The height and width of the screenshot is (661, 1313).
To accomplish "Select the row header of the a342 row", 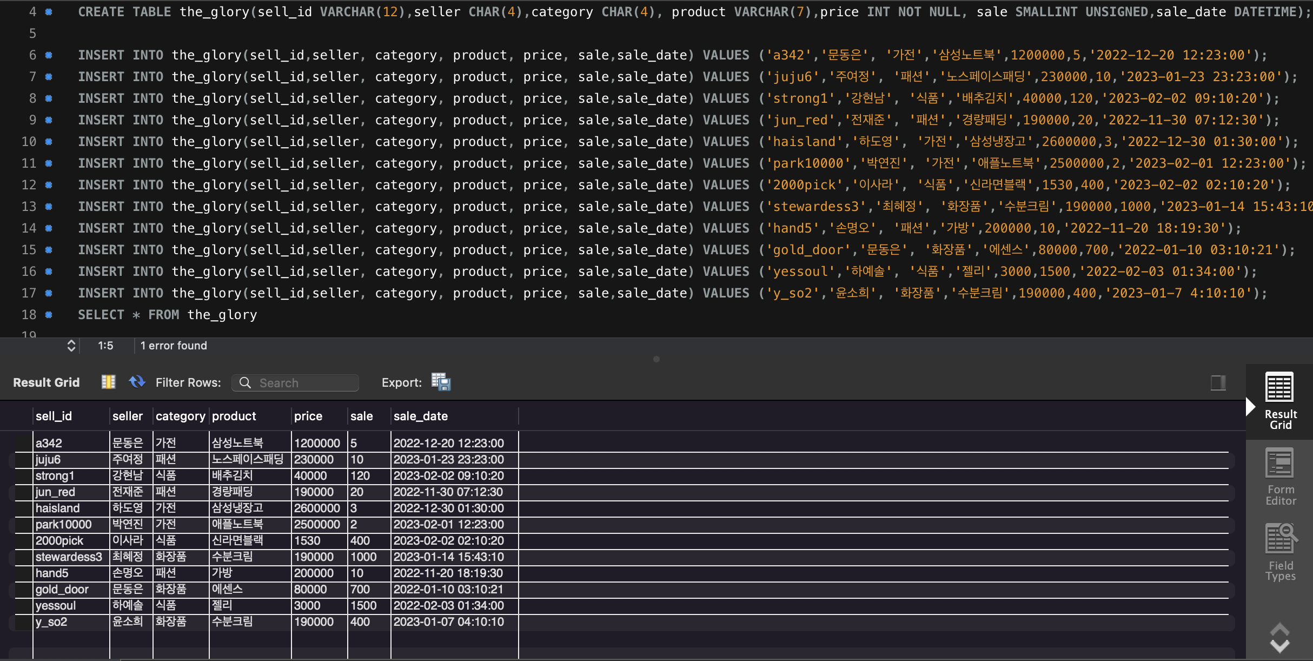I will tap(24, 443).
